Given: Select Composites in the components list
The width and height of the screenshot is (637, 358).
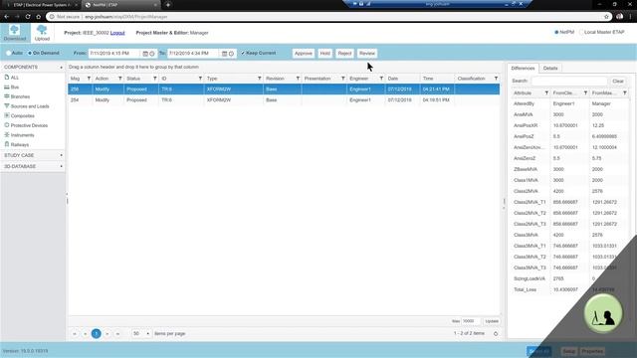Looking at the screenshot, I should pos(22,116).
